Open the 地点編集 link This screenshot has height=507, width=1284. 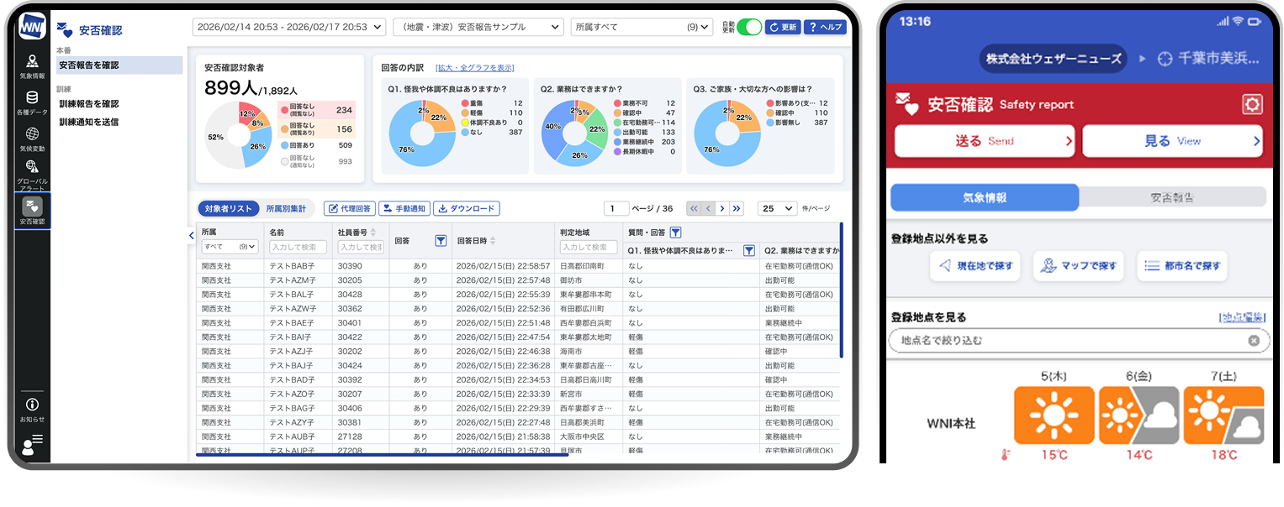click(1242, 317)
